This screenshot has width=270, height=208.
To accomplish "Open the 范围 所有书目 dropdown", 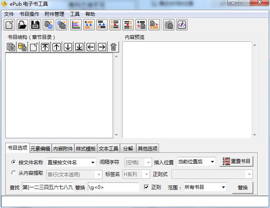I will [x=205, y=187].
